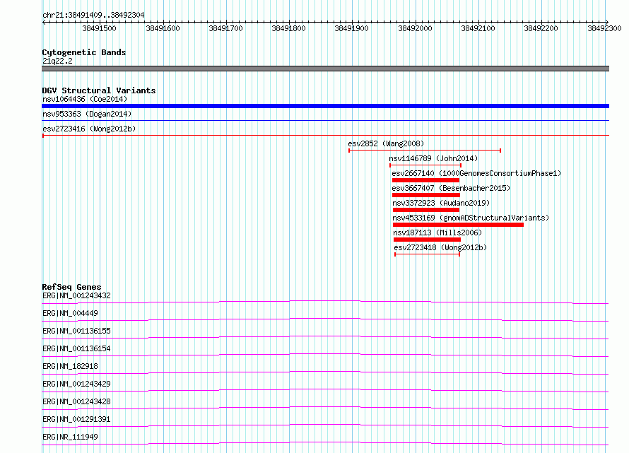
Task: Open the ERG|NM_001243428 transcript
Action: click(76, 401)
